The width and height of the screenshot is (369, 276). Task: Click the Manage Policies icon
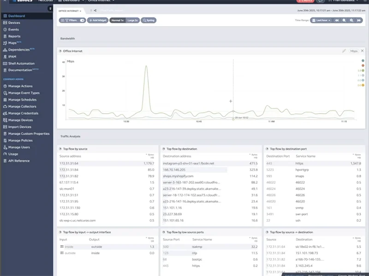5,141
